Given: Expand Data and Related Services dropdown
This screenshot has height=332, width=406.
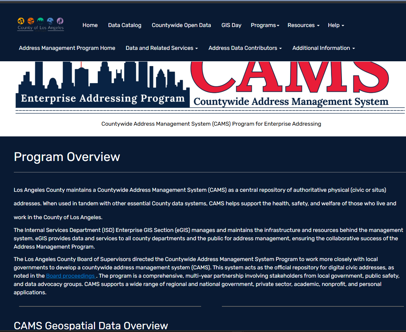Looking at the screenshot, I should [162, 48].
